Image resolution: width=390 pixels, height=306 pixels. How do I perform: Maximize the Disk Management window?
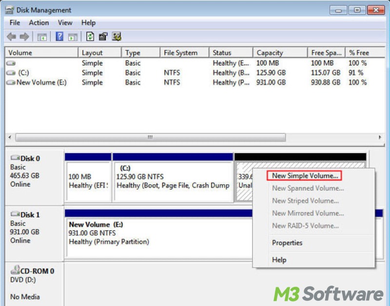[357, 10]
